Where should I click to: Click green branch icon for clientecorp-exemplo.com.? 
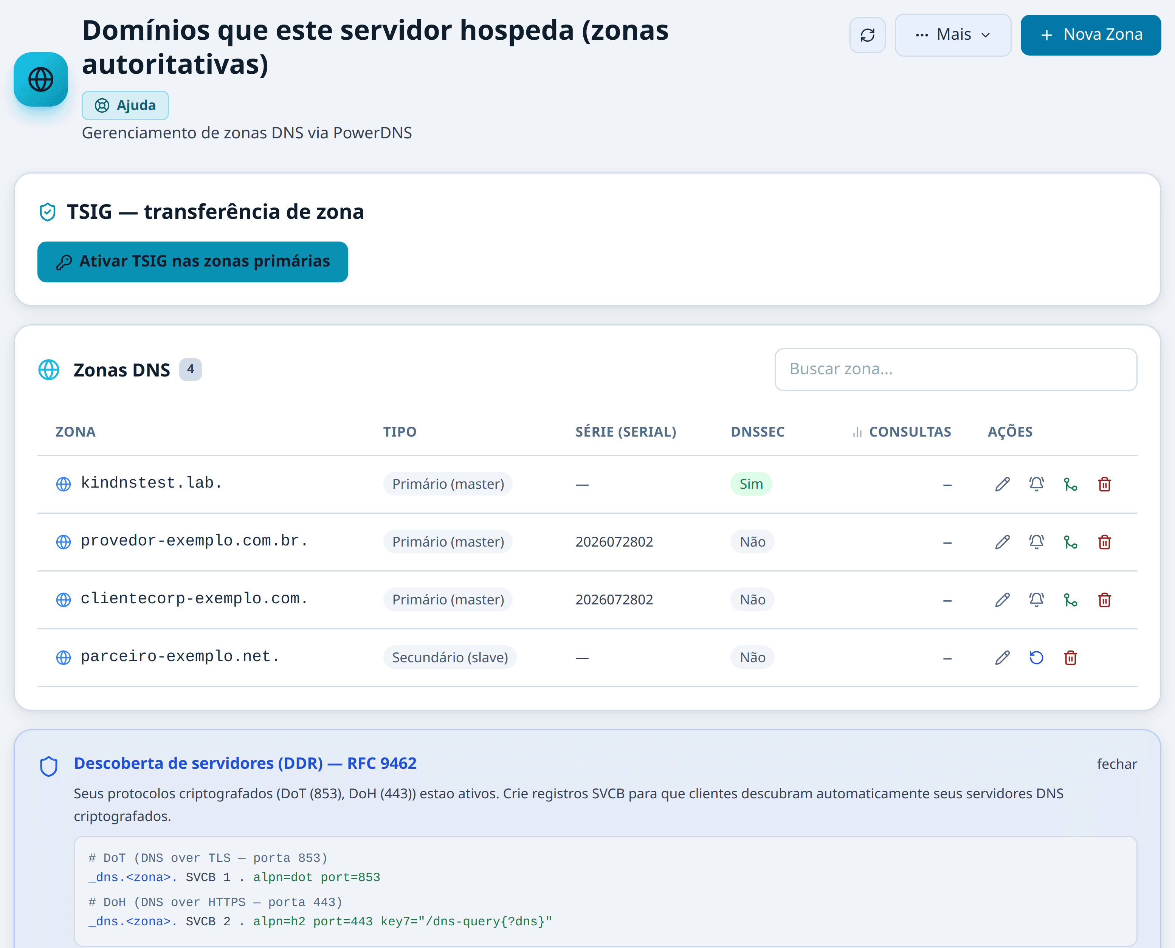1071,600
